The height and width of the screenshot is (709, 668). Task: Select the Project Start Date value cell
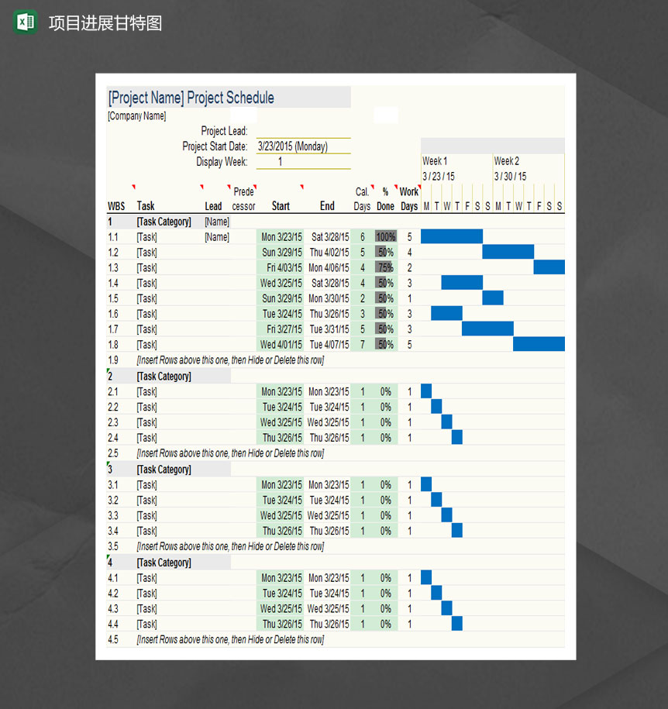coord(303,146)
